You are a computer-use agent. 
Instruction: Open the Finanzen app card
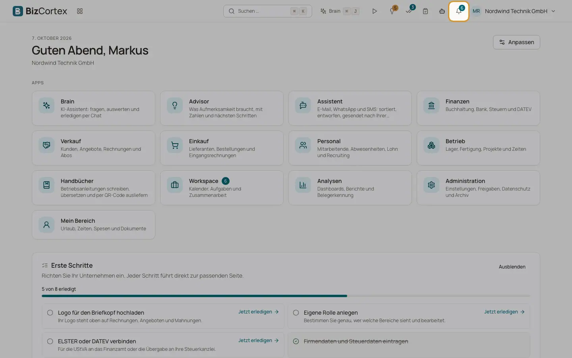click(478, 108)
